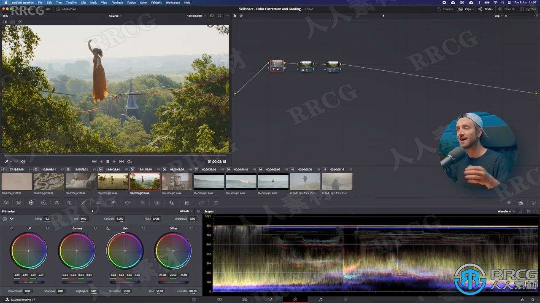This screenshot has height=303, width=540.
Task: Reset the Gamma color wheel
Action: pos(95,228)
